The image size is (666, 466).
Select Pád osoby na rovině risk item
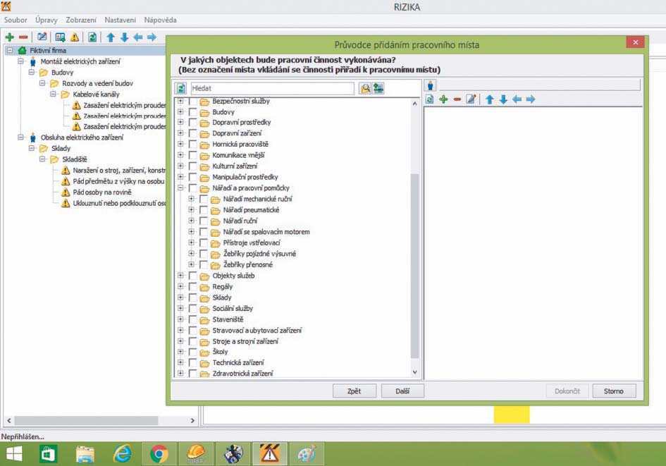(102, 192)
